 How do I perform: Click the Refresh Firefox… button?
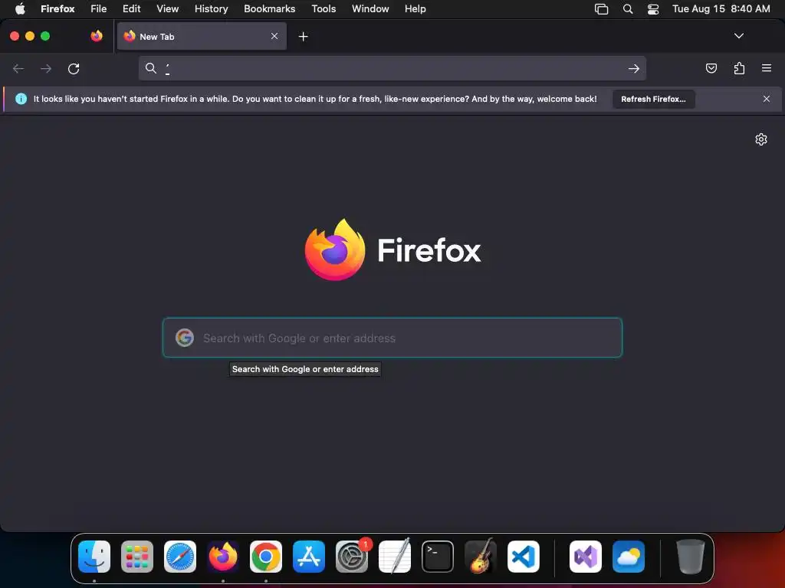tap(653, 99)
